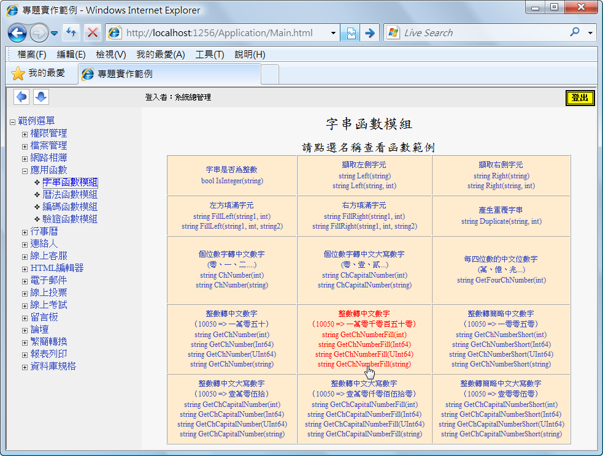Open the 檢視(V) menu
This screenshot has width=603, height=456.
click(x=111, y=55)
